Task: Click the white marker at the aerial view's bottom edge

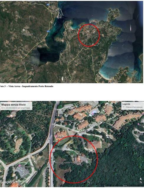Action: tap(62, 78)
